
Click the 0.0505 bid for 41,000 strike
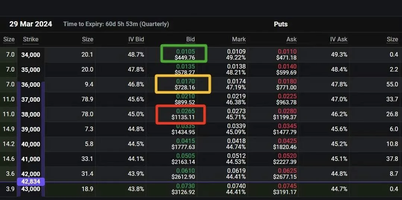click(x=185, y=156)
